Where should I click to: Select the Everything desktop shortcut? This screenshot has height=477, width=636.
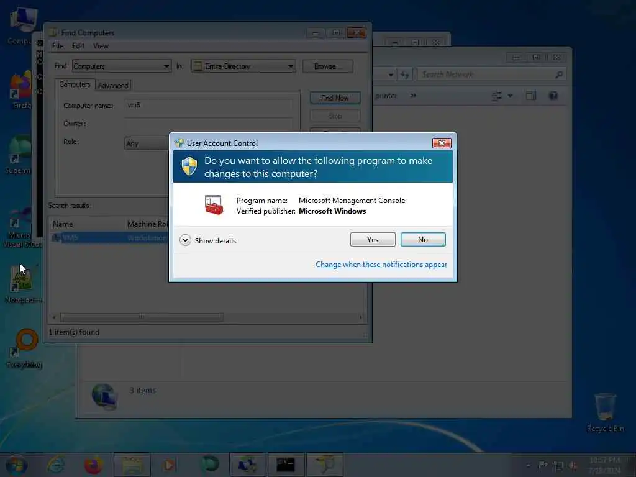tap(25, 349)
